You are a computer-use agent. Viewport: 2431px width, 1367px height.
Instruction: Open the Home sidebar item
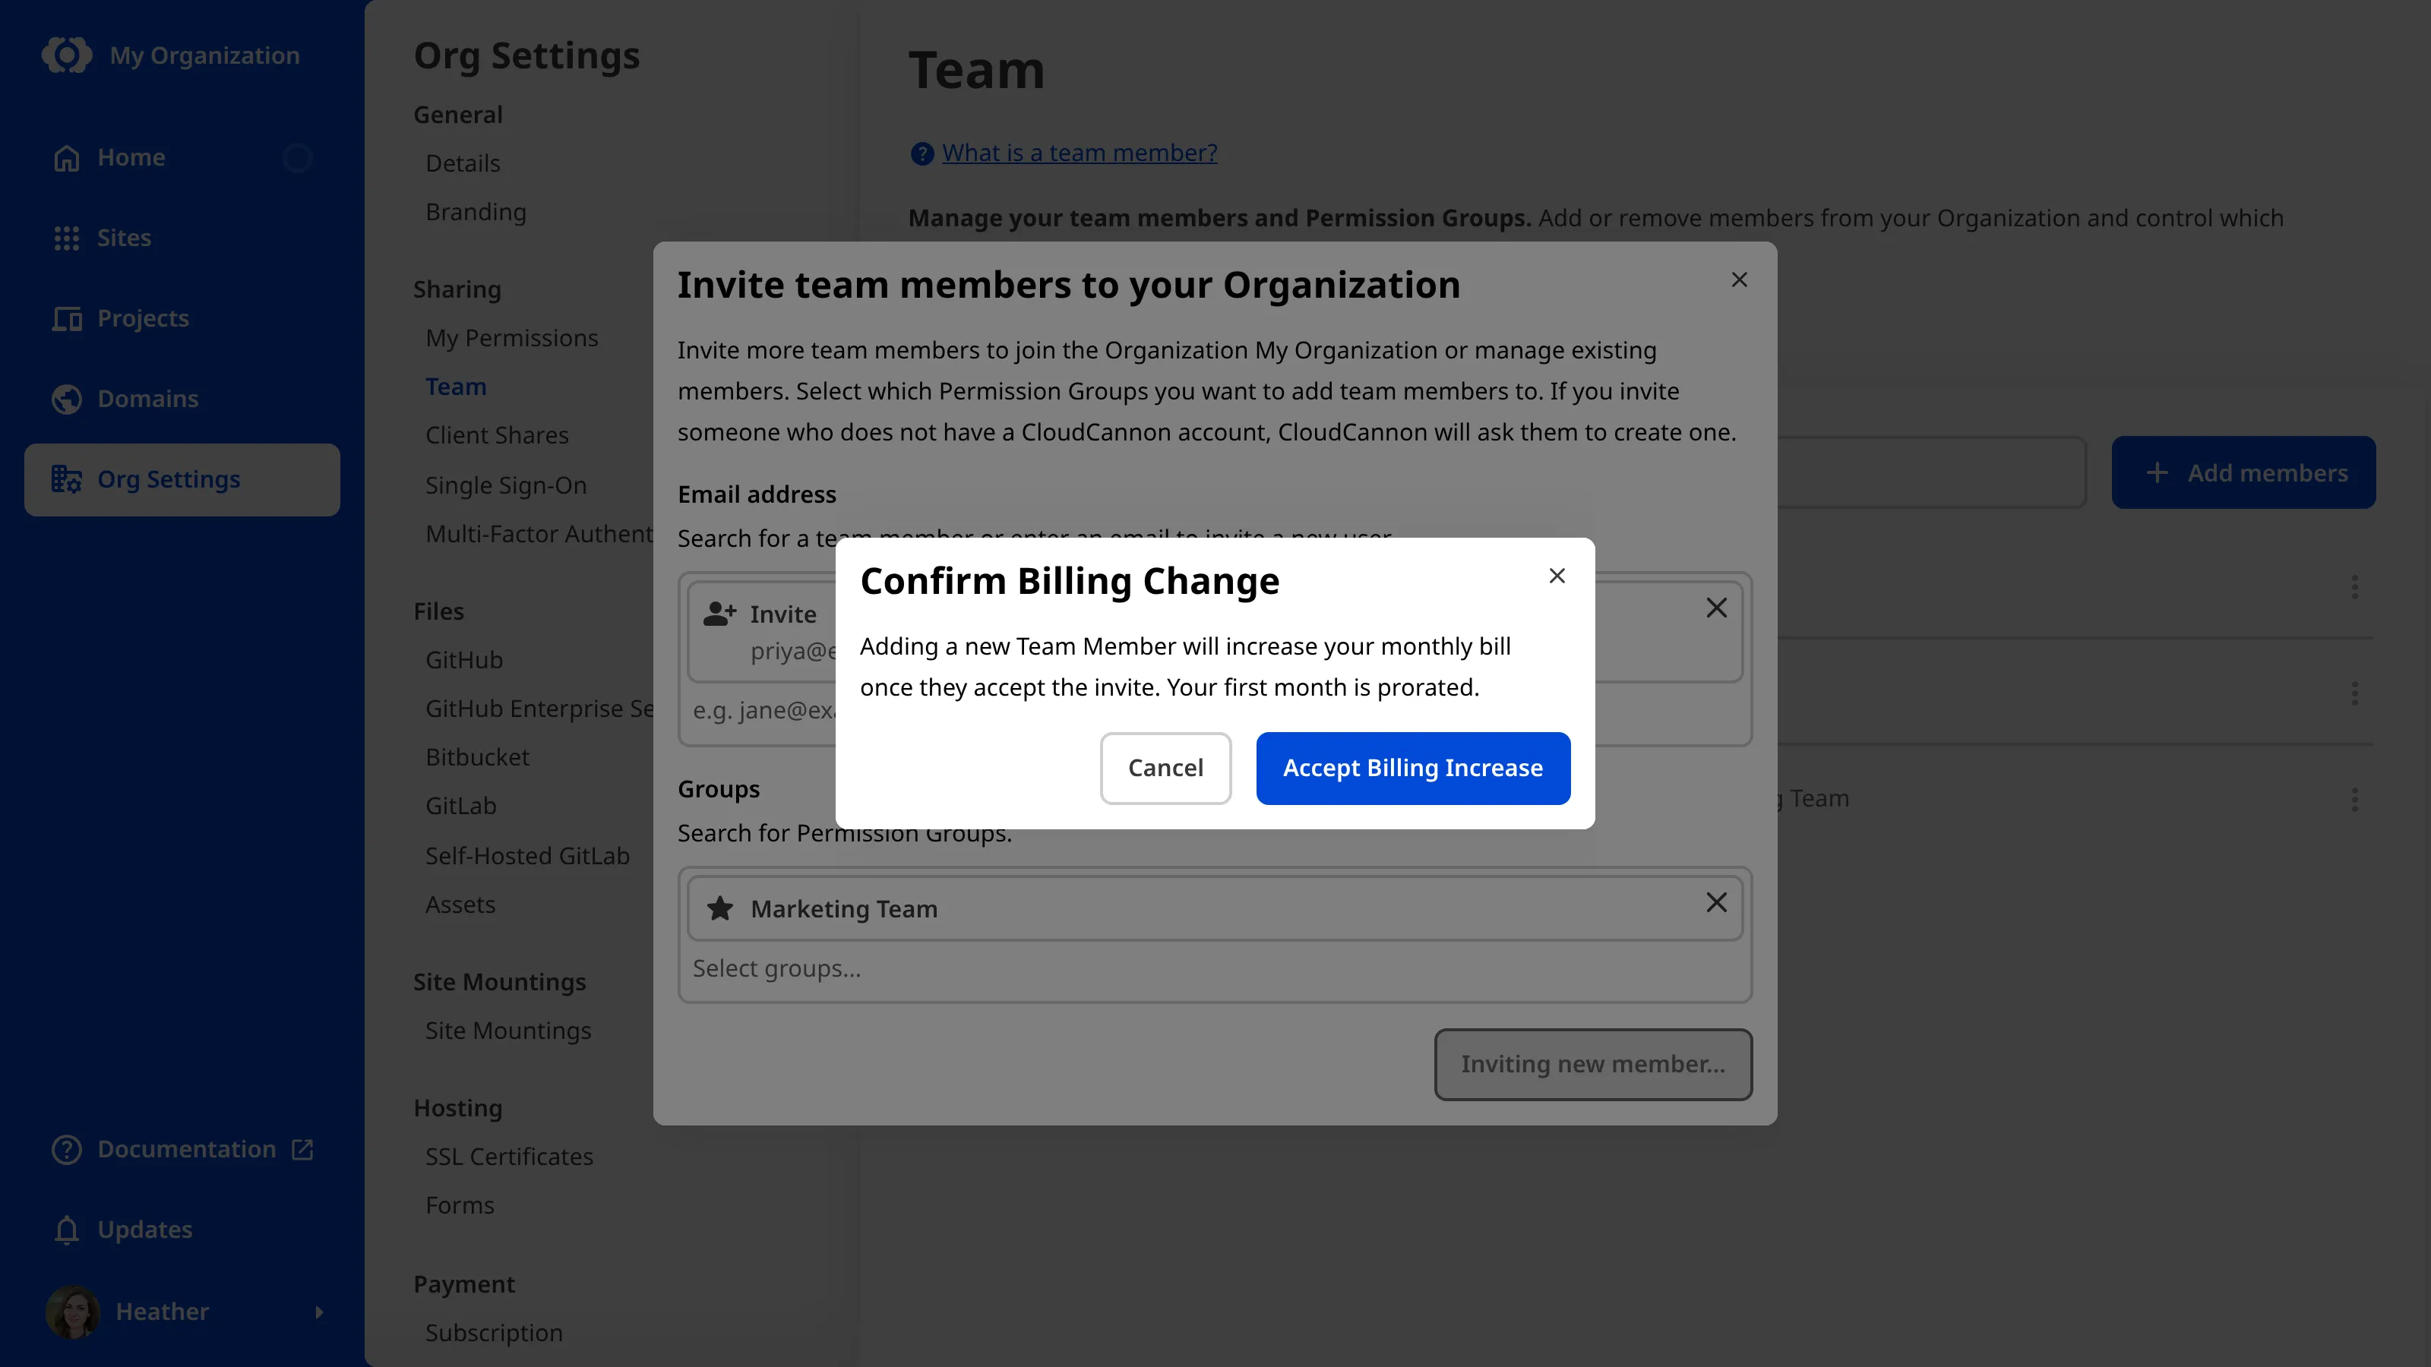pos(182,157)
